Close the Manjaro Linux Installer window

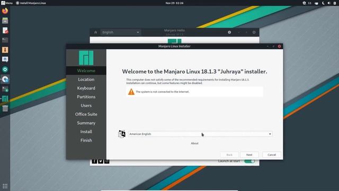pyautogui.click(x=279, y=46)
